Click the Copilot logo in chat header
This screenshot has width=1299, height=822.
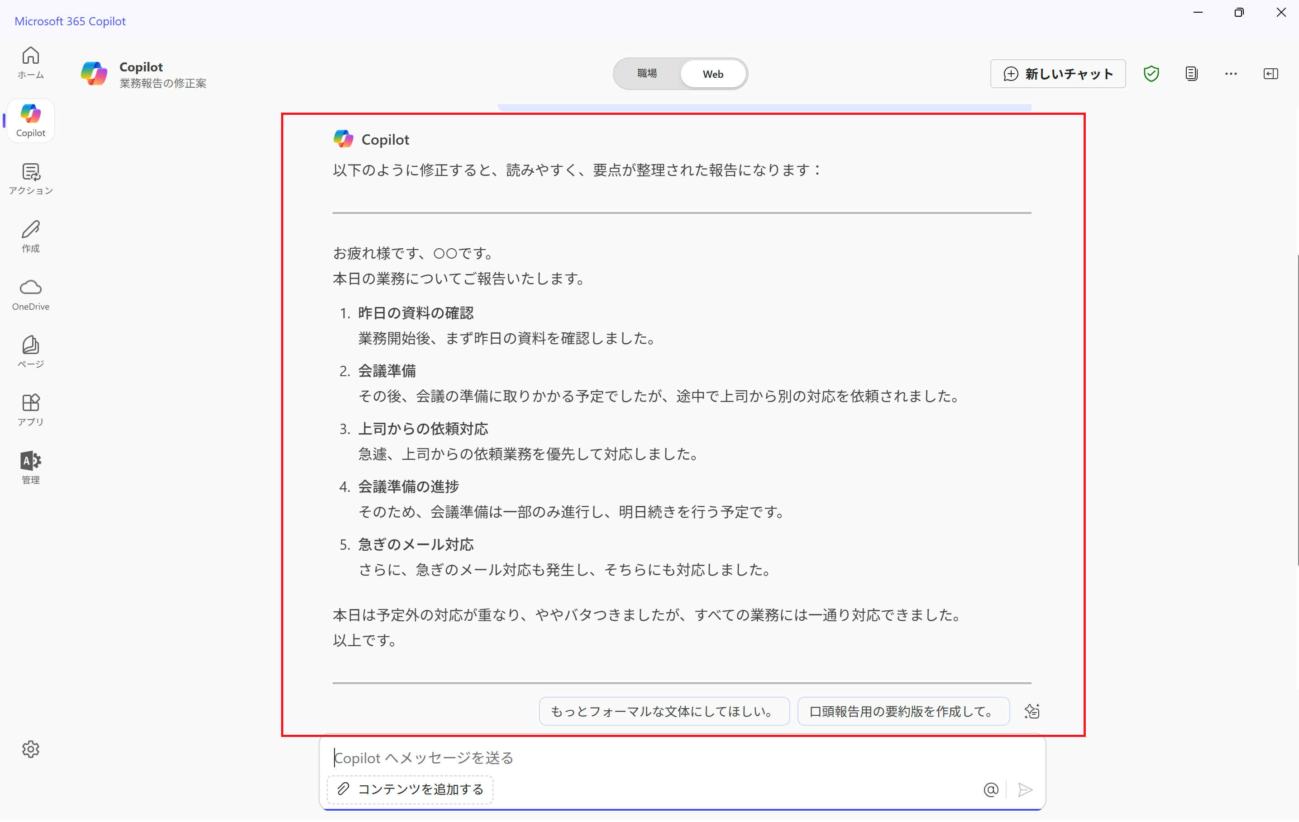point(94,74)
